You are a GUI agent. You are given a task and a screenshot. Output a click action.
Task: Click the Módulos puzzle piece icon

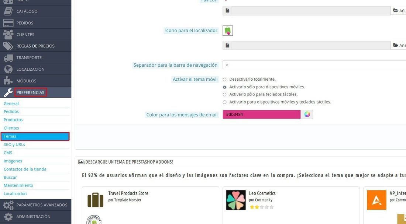coord(8,81)
